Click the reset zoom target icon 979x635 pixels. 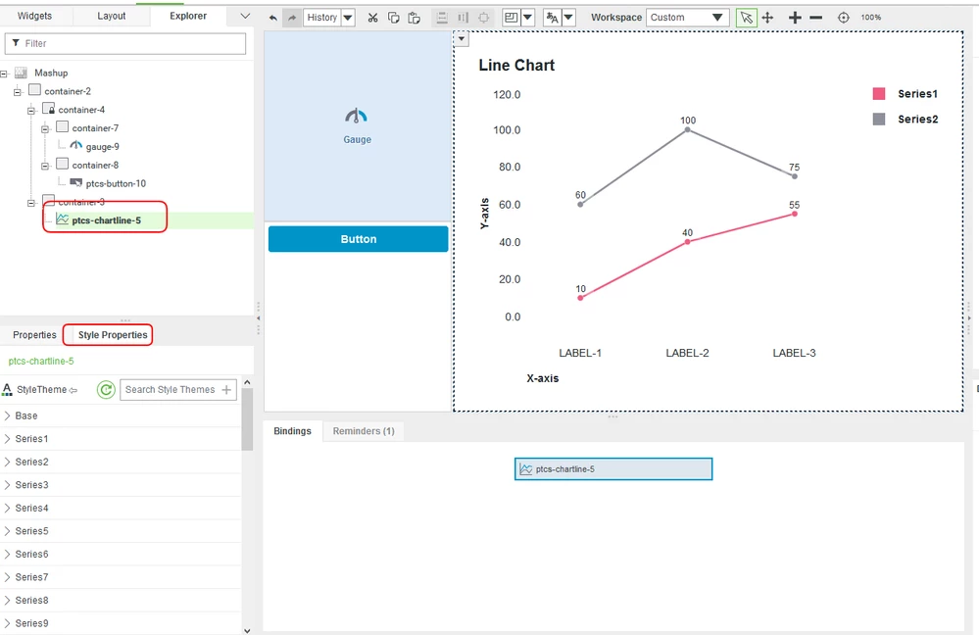coord(844,18)
